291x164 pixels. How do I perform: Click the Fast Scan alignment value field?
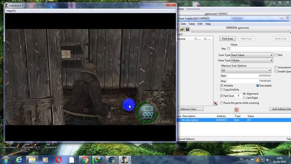coord(238,96)
